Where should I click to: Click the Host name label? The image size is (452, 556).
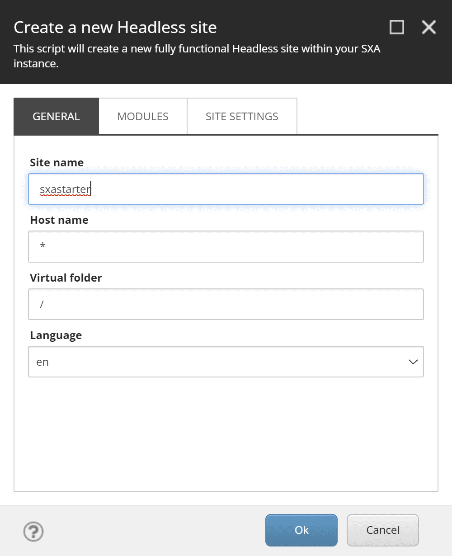point(59,220)
